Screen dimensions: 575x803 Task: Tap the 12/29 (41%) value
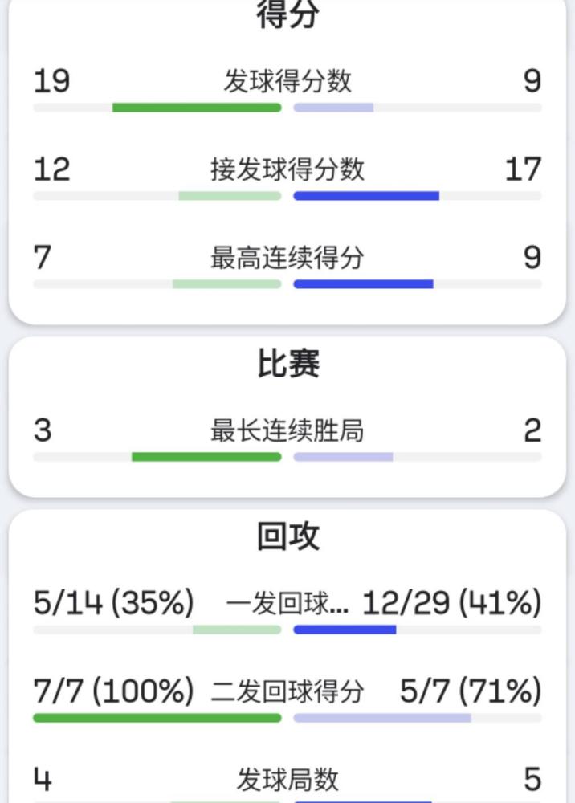click(452, 603)
